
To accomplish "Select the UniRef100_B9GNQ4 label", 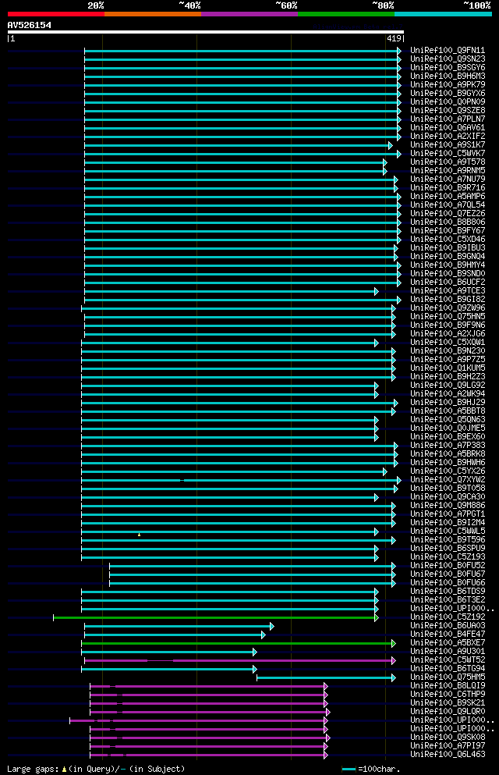I will (x=448, y=257).
